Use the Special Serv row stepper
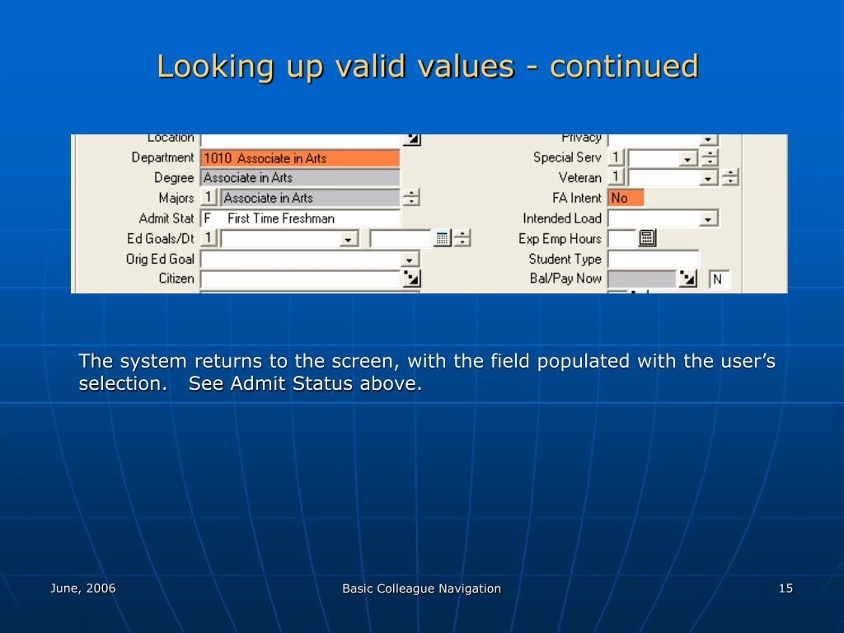This screenshot has height=633, width=844. tap(710, 157)
